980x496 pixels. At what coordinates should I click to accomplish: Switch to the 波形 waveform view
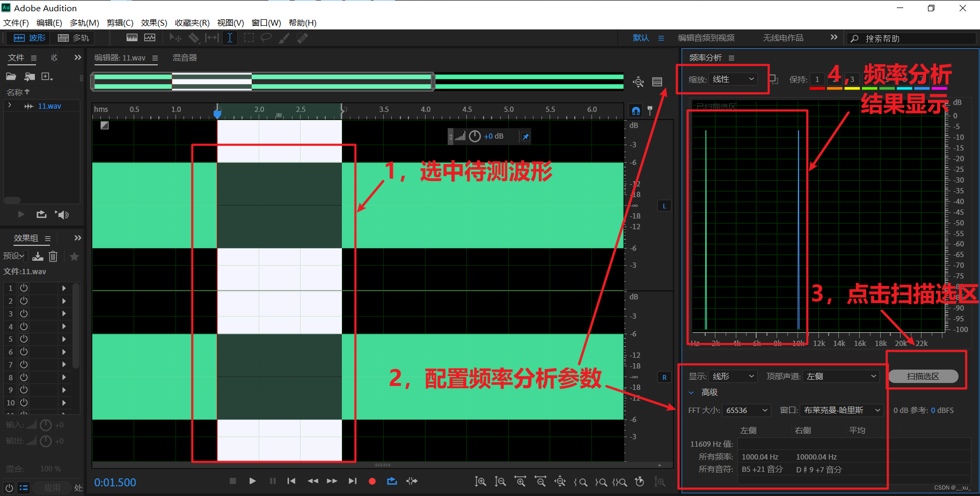coord(30,38)
